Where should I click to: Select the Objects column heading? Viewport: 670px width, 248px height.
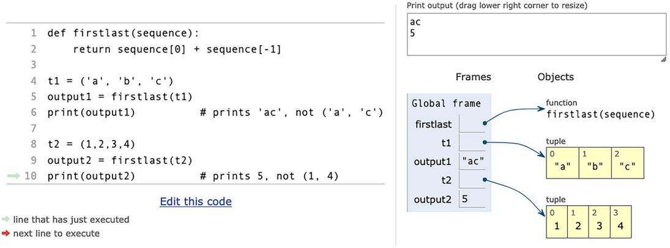coord(556,77)
